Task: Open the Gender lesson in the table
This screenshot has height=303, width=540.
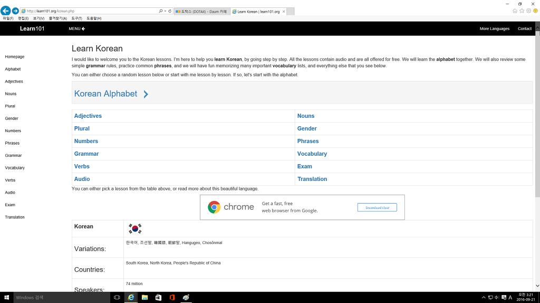Action: [x=307, y=128]
